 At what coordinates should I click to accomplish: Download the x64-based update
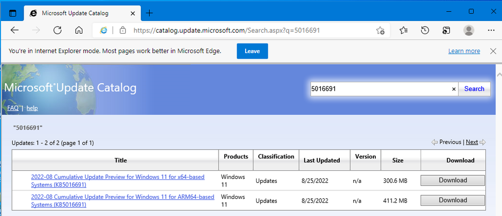click(453, 180)
